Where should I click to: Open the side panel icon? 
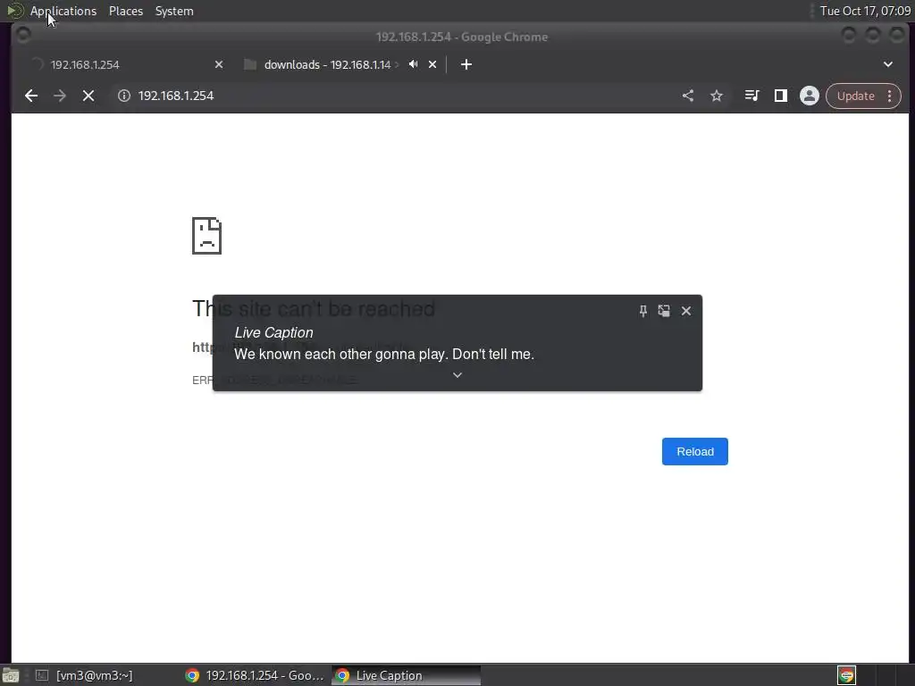pos(780,96)
